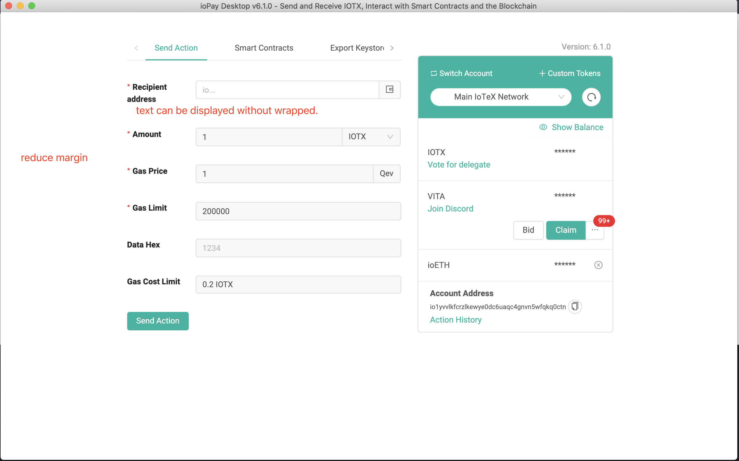Refresh balances with the circular refresh icon

pyautogui.click(x=591, y=97)
